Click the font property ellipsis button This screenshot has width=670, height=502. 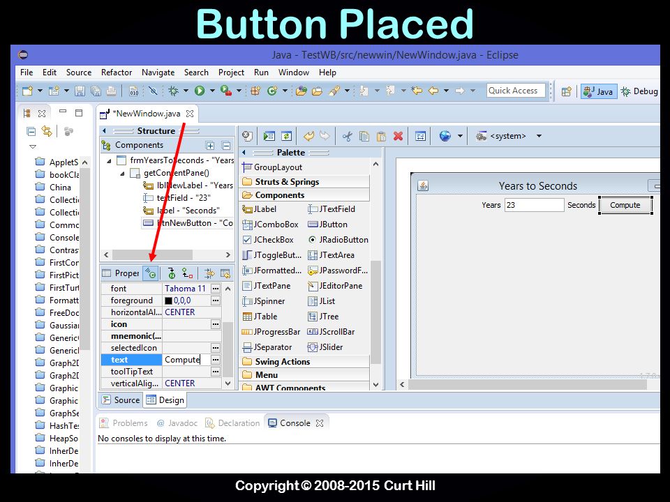(216, 289)
